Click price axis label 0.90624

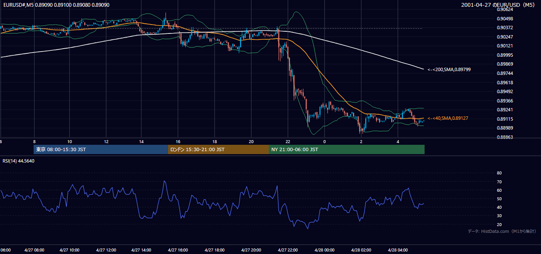point(505,9)
